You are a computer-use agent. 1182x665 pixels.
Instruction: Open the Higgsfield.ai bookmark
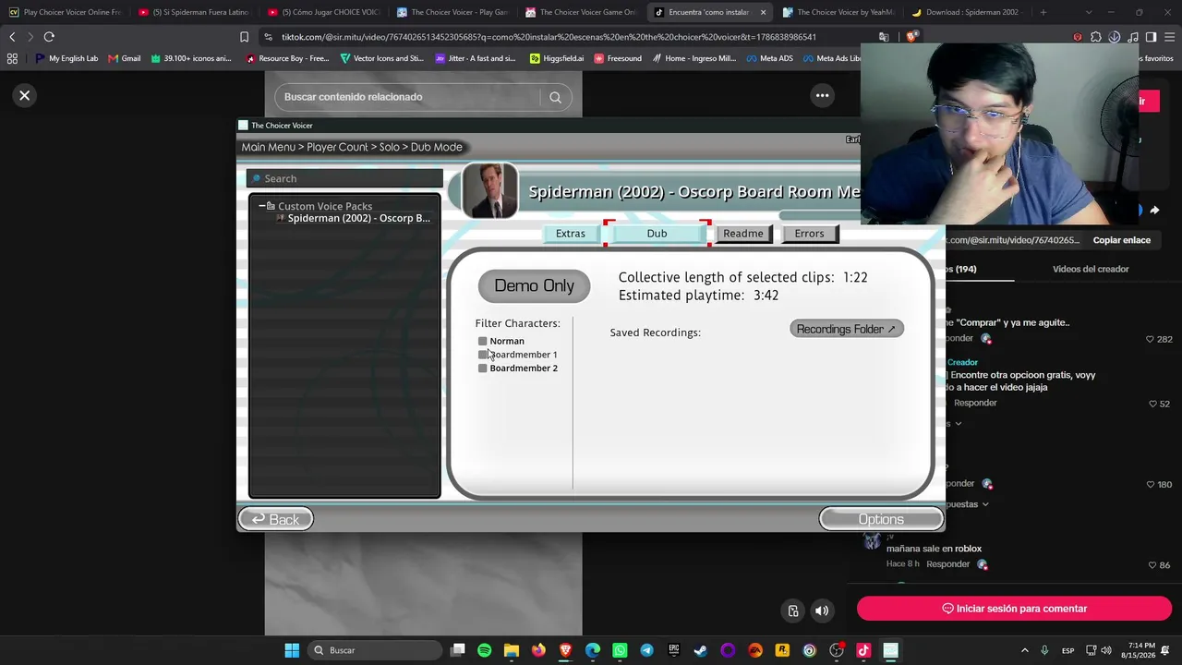pos(557,58)
